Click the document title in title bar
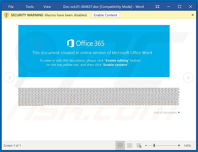 [103, 7]
